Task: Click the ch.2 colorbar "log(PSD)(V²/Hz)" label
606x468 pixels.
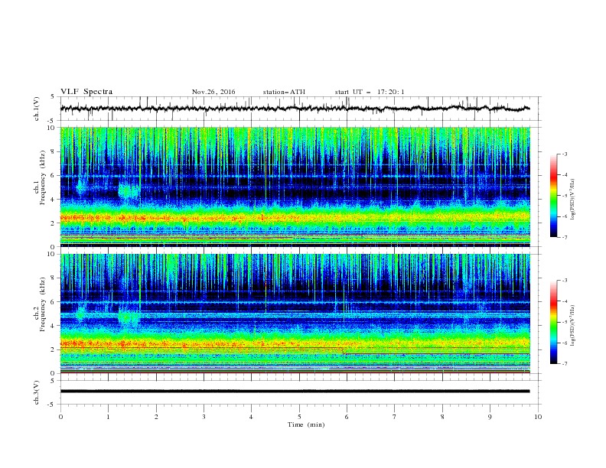Action: [573, 326]
